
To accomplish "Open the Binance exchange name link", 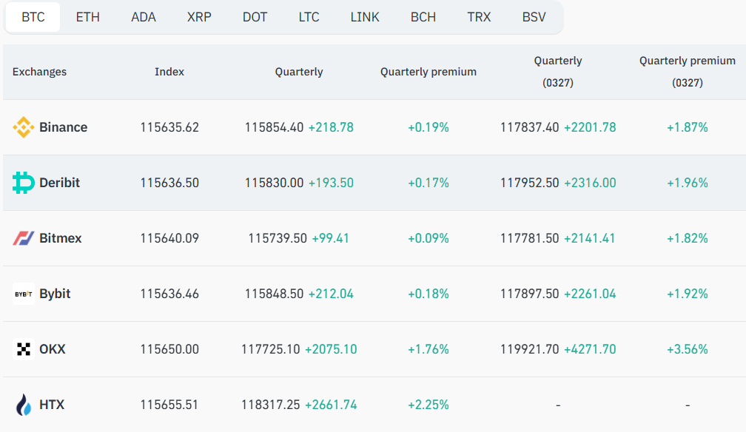I will pos(64,127).
